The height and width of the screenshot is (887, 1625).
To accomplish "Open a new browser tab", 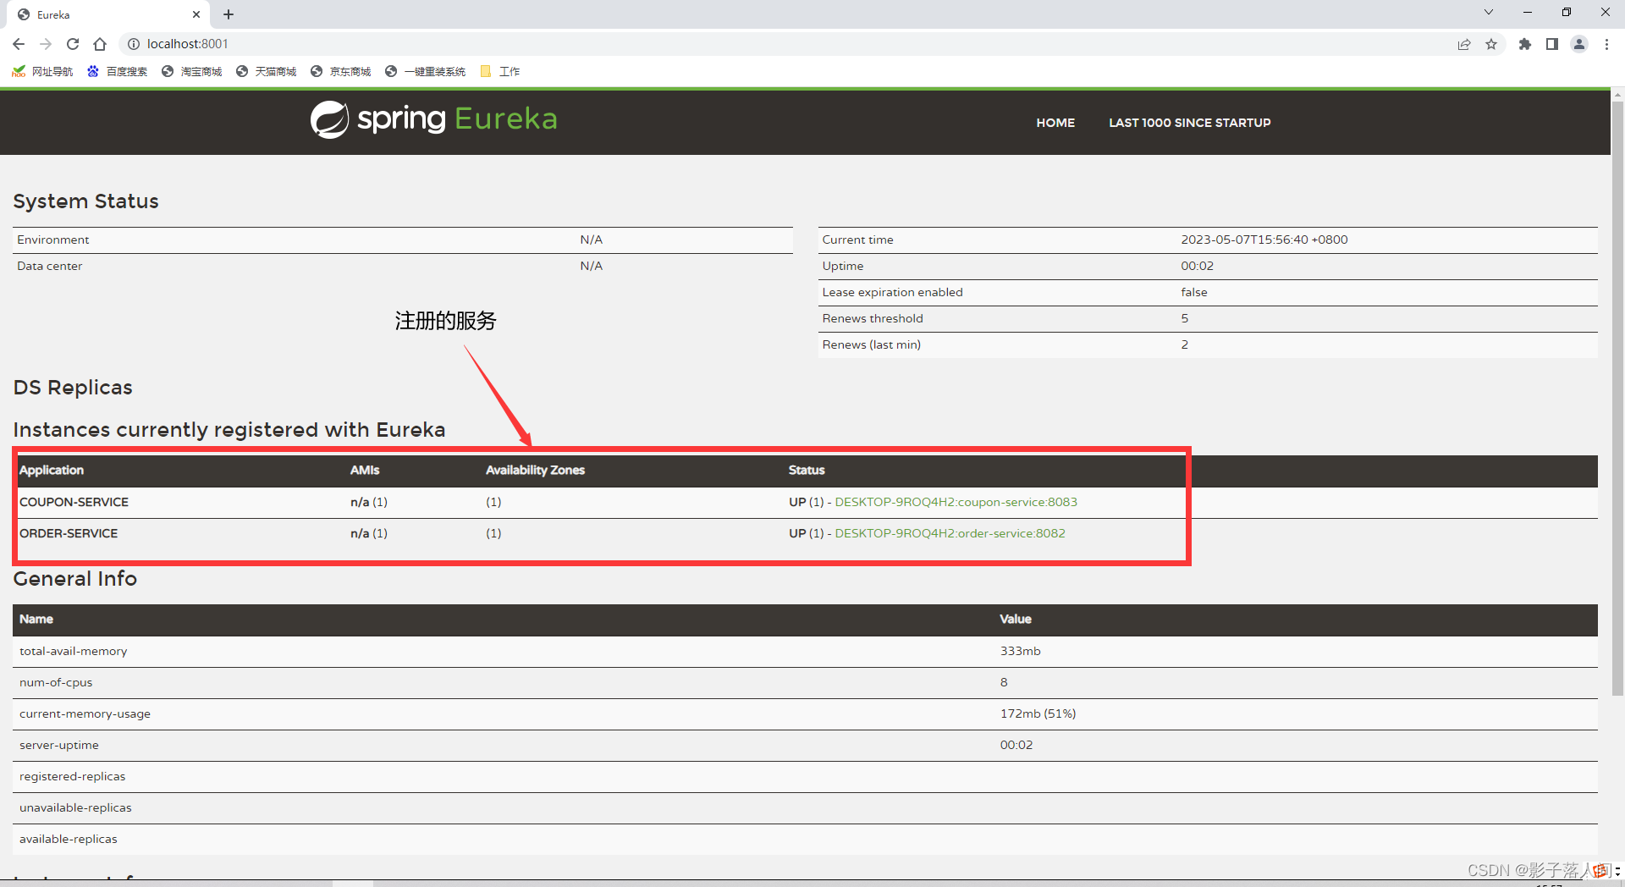I will coord(229,14).
